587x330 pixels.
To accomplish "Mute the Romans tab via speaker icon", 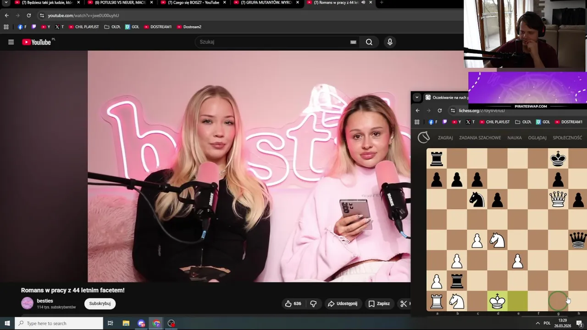I will coord(363,3).
